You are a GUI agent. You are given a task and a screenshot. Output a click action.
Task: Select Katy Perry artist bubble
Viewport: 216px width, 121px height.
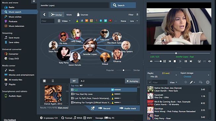(63, 54)
